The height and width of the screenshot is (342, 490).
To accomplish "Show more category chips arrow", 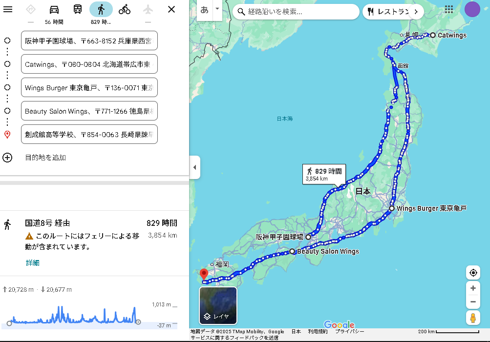I will click(416, 12).
